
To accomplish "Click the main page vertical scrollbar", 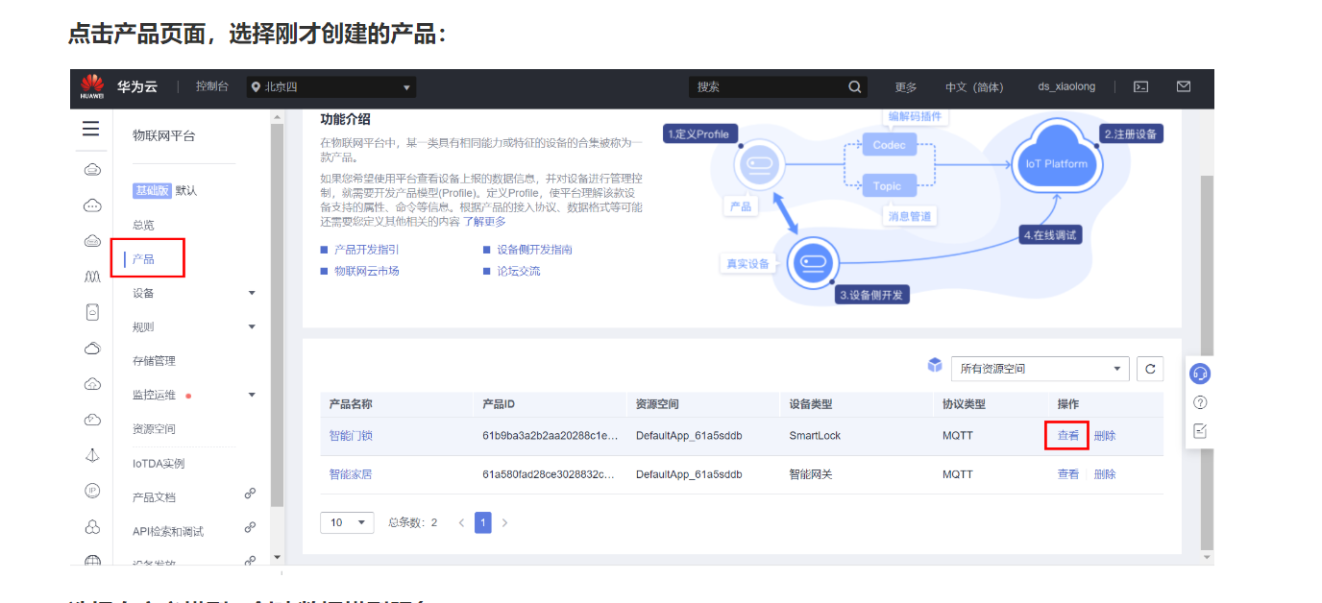I will (1207, 365).
